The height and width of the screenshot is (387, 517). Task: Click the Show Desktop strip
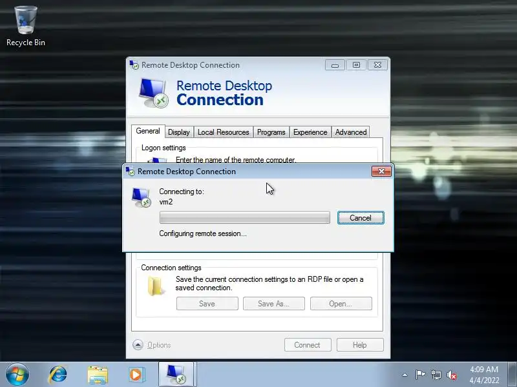[x=512, y=375]
